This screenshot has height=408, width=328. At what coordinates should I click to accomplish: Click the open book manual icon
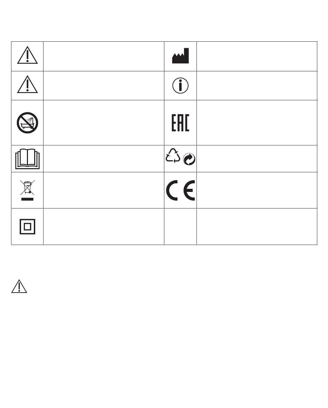point(27,159)
